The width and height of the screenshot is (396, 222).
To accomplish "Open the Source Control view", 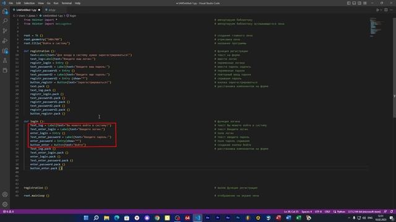I will point(5,31).
